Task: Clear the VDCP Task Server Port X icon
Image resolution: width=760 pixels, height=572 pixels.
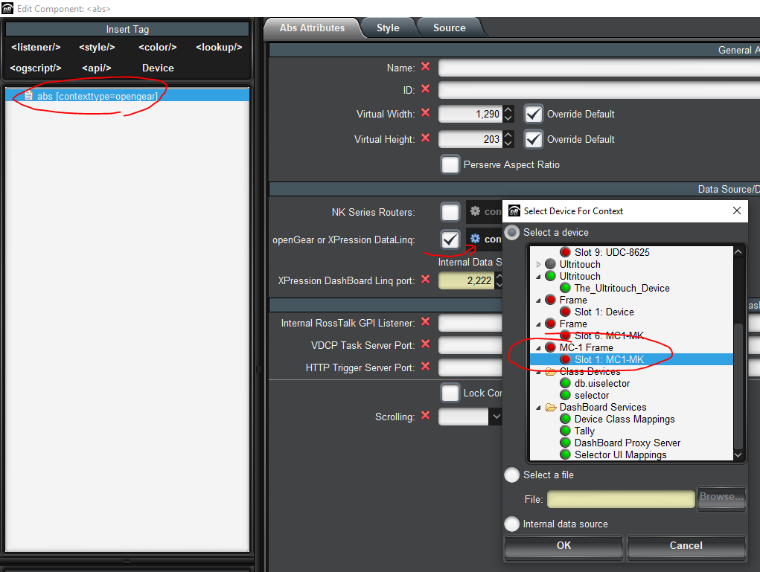Action: [x=426, y=344]
